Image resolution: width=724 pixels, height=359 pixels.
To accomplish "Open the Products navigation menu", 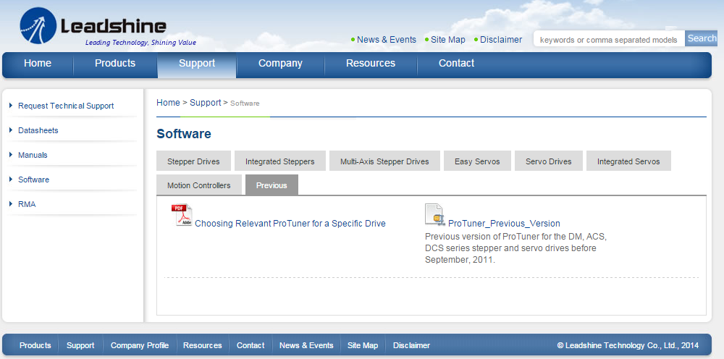I will click(x=115, y=64).
